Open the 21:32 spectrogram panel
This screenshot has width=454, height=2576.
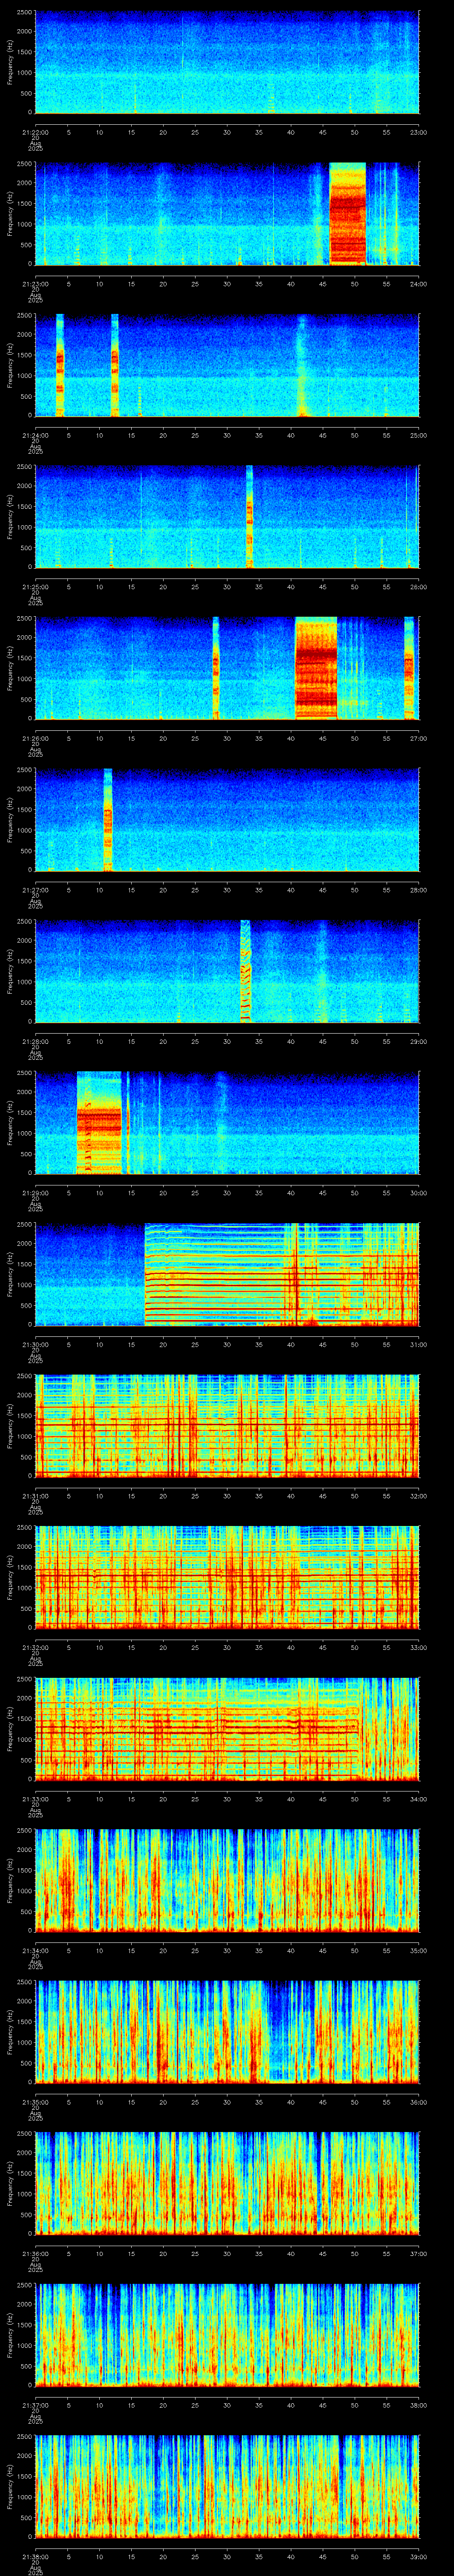pyautogui.click(x=227, y=1577)
